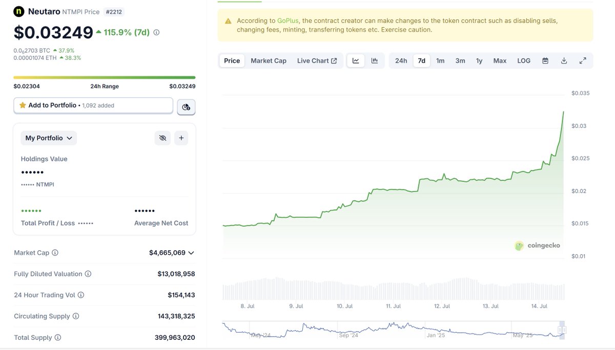Expand chart to fullscreen icon
The image size is (615, 350).
[x=583, y=60]
